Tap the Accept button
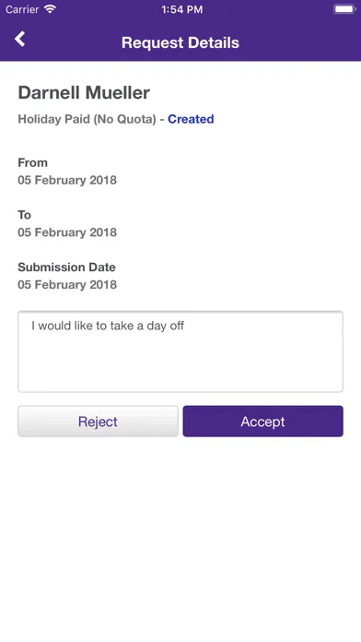This screenshot has height=642, width=361. point(262,422)
